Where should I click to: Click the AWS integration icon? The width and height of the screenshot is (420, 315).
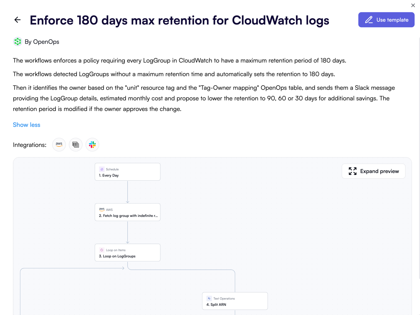[x=59, y=144]
